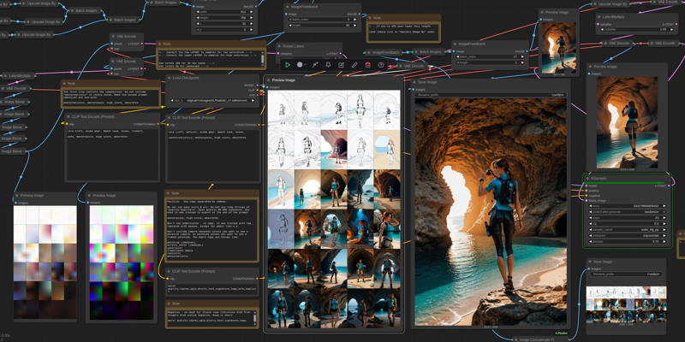This screenshot has width=685, height=342.
Task: Run the selected node with the green play icon
Action: (288, 65)
